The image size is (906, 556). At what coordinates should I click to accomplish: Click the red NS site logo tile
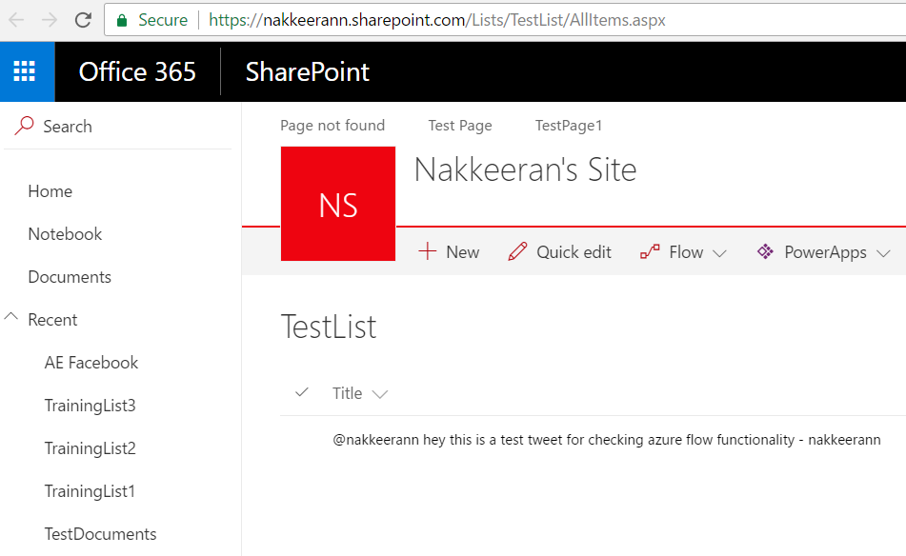[x=338, y=204]
